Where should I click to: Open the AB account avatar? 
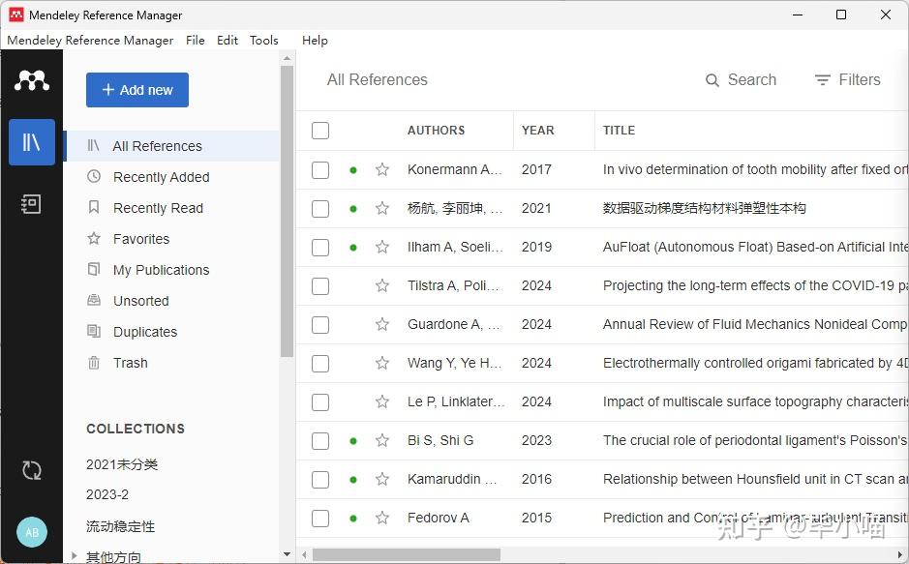coord(32,532)
